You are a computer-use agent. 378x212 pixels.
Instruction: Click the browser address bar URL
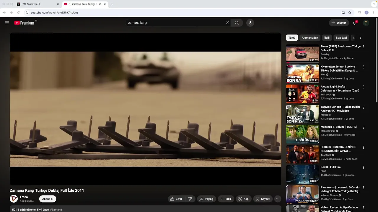point(54,13)
